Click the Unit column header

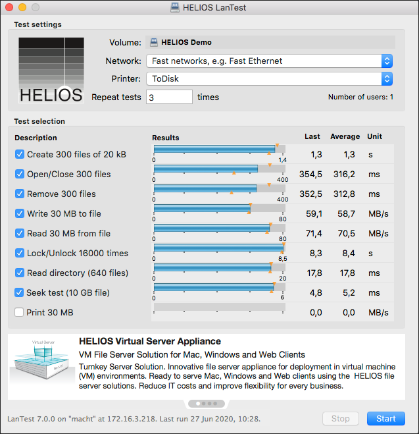pos(374,137)
